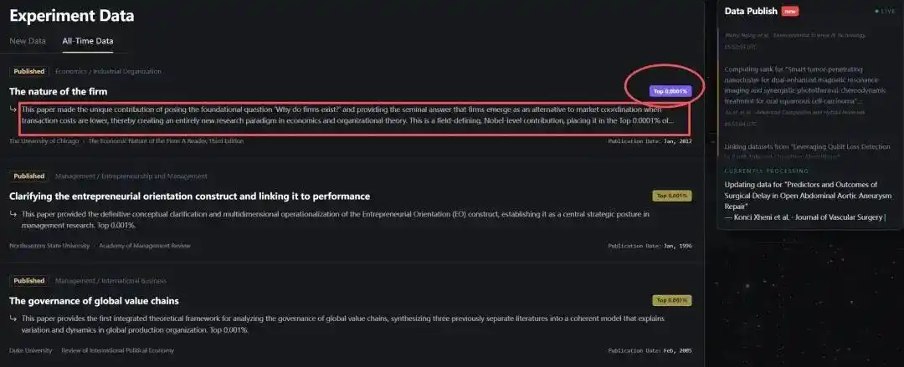Click the Published badge on the entrepreneurial orientation paper
The image size is (904, 367).
(x=29, y=176)
